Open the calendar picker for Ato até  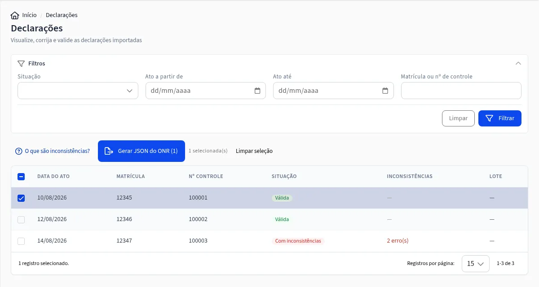(x=385, y=91)
